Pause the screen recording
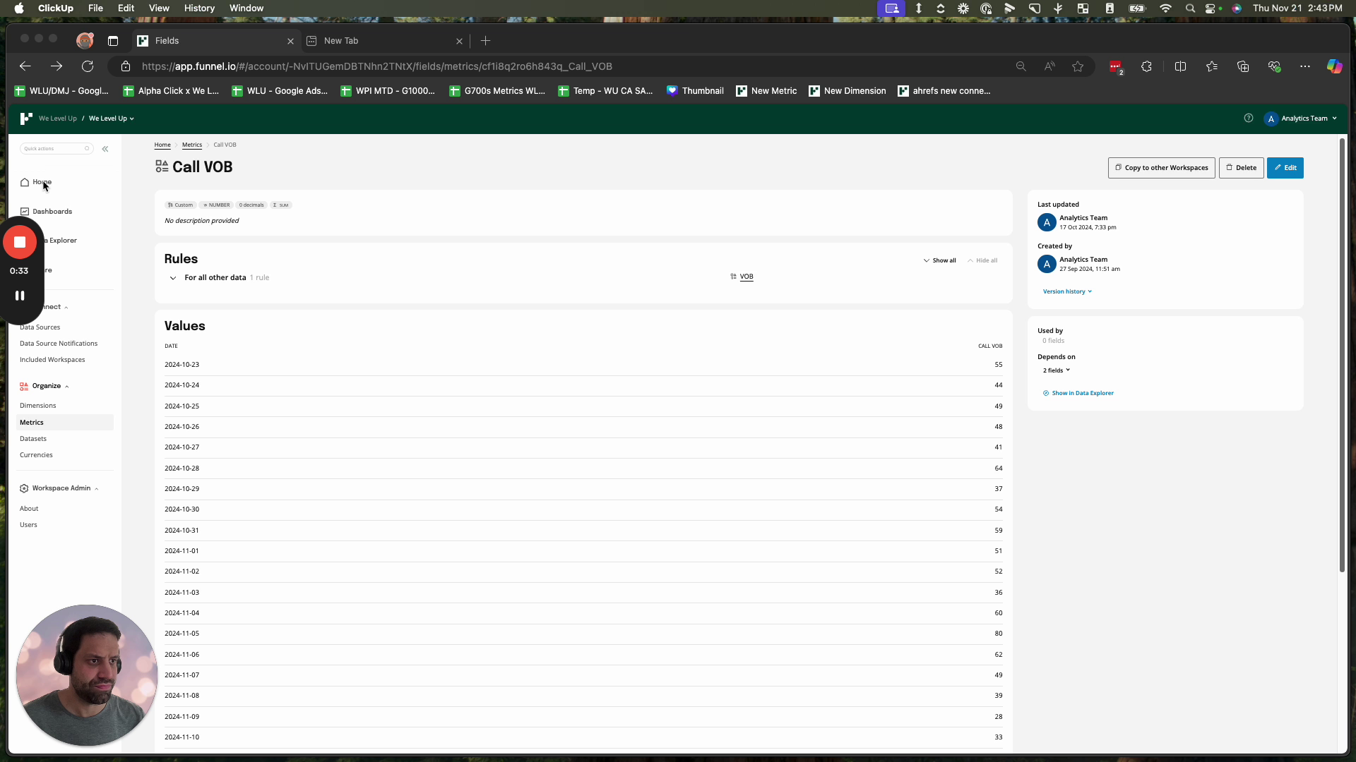This screenshot has height=762, width=1356. tap(20, 296)
